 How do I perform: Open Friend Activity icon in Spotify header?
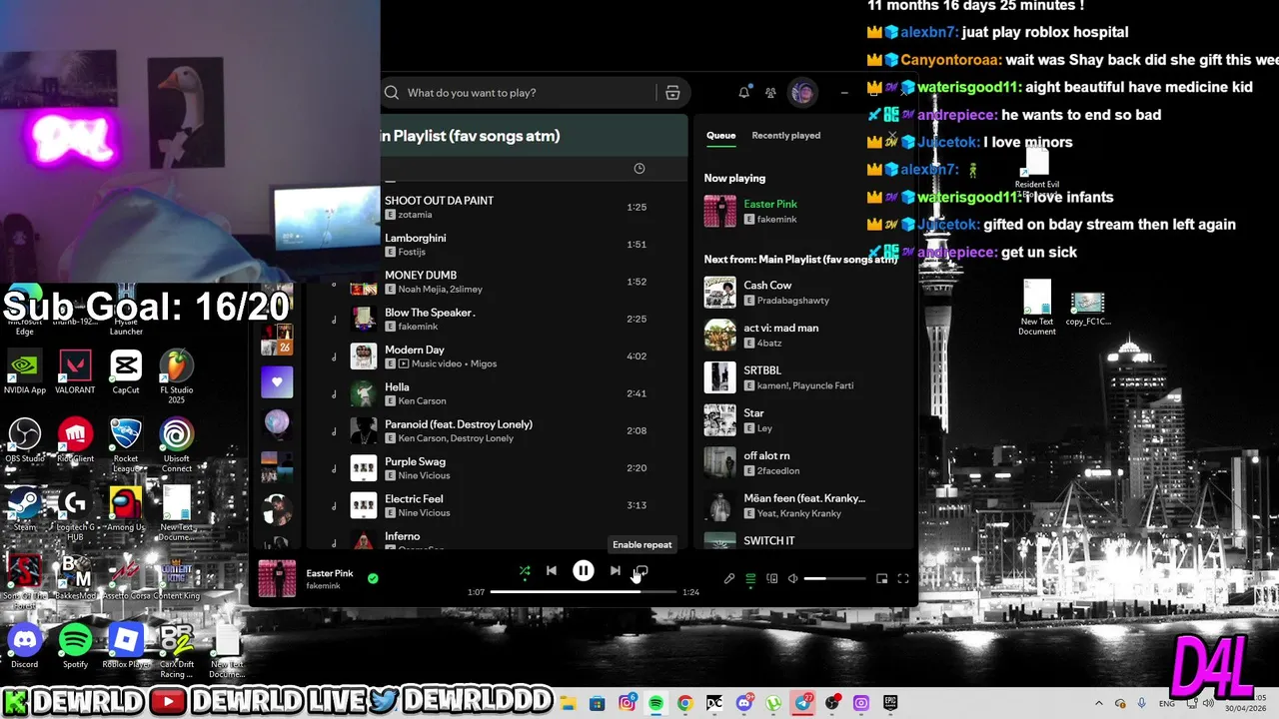[770, 93]
